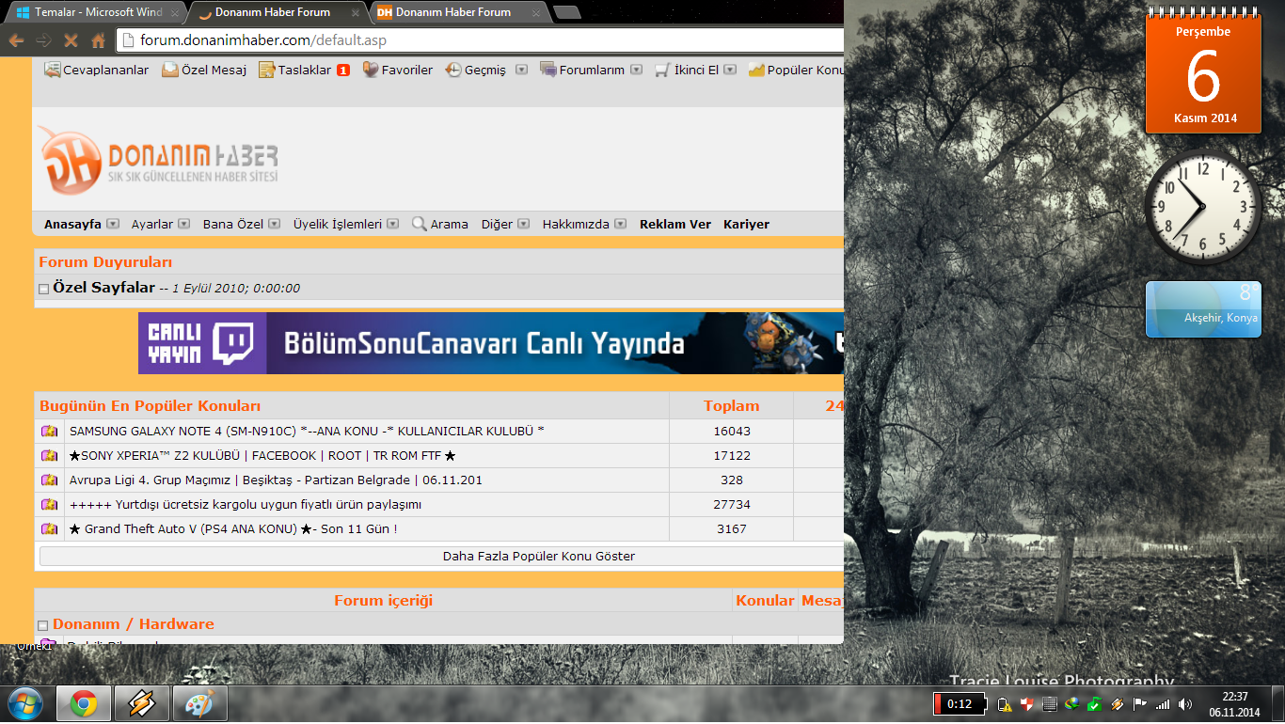The image size is (1285, 724).
Task: Open SONY XPERIA Z2 KULÜBÜ topic link
Action: pos(262,455)
